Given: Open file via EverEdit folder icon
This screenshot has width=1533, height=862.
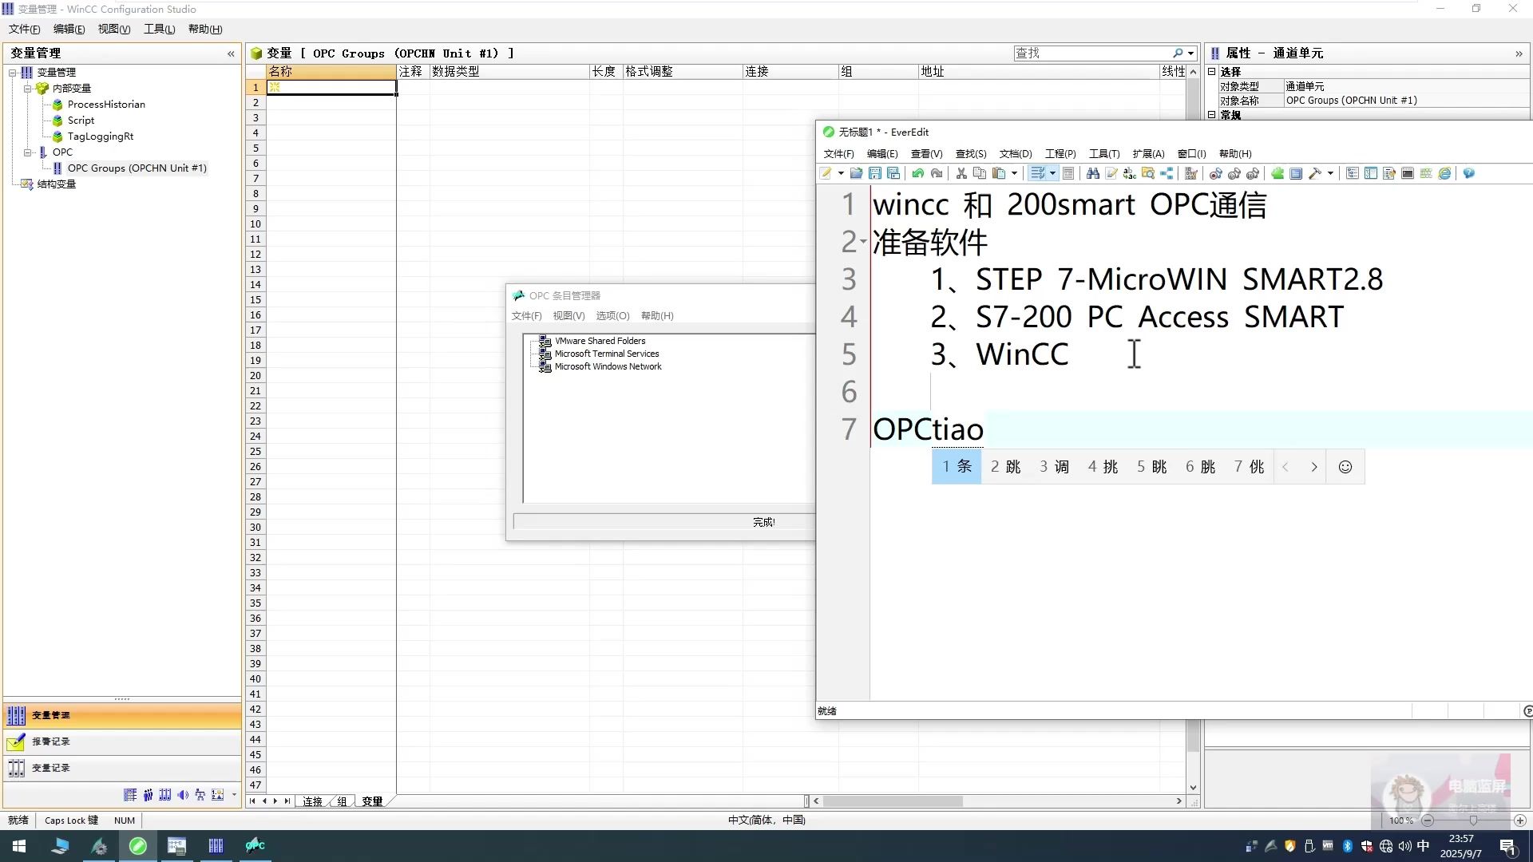Looking at the screenshot, I should click(x=857, y=173).
